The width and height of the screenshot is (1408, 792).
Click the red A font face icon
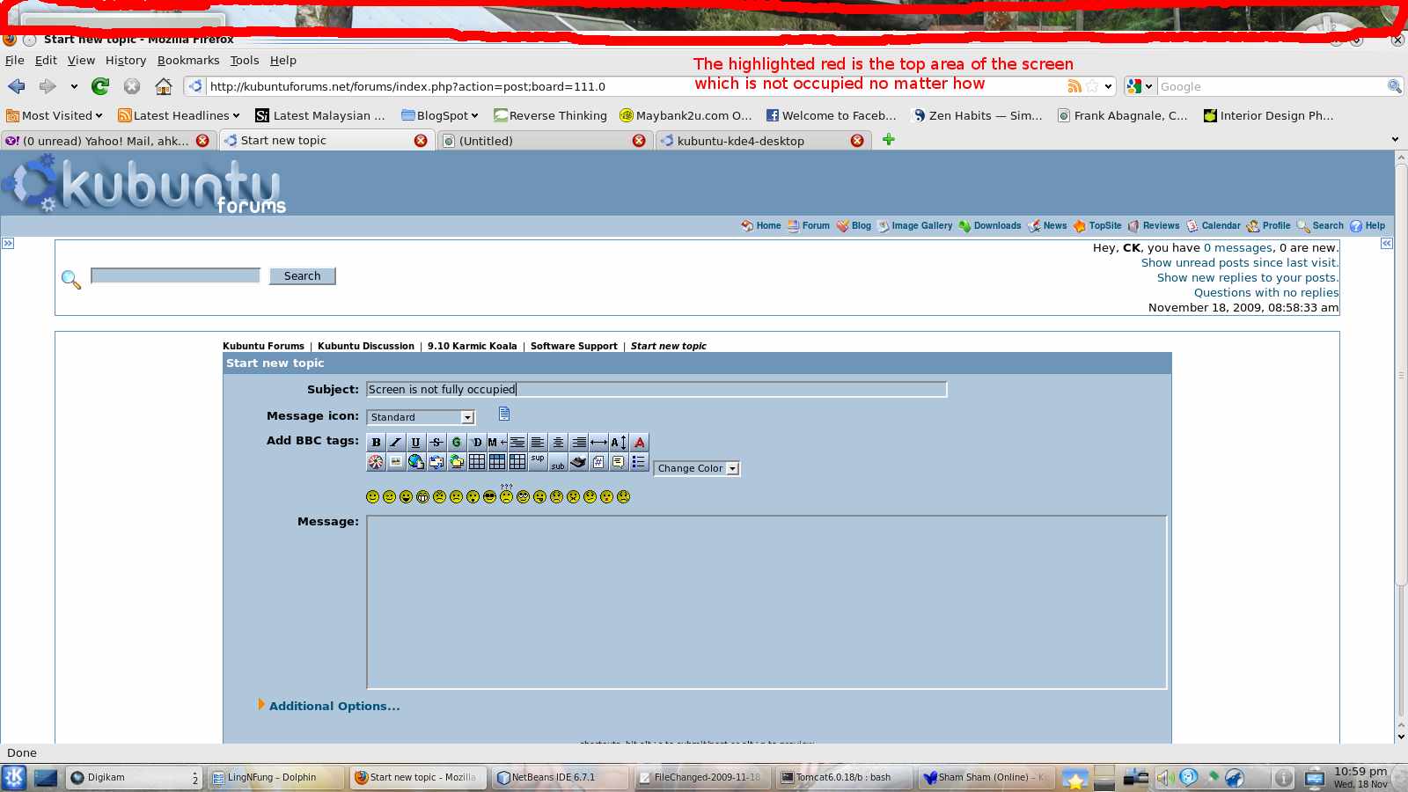[x=640, y=443]
